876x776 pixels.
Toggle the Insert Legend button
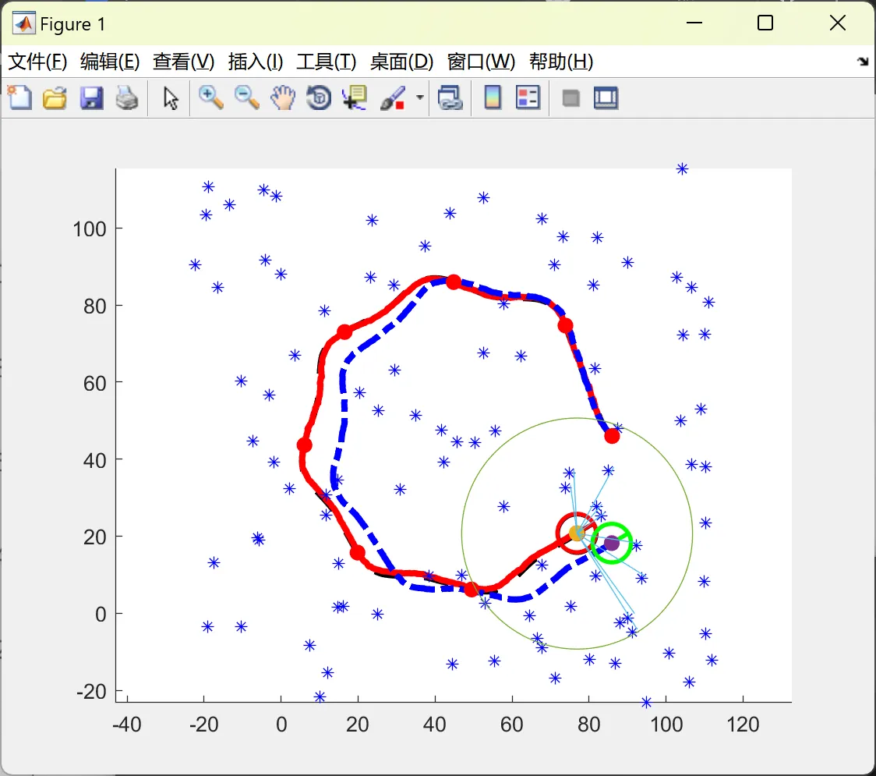tap(528, 97)
